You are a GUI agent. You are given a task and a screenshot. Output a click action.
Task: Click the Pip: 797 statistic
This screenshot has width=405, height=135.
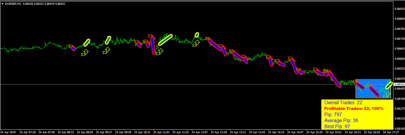[x=333, y=114]
